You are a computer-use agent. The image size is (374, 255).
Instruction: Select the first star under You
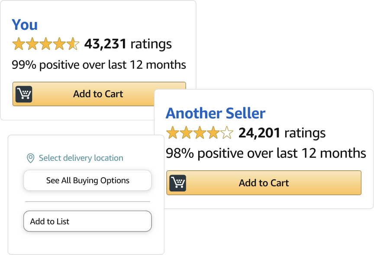pos(19,44)
